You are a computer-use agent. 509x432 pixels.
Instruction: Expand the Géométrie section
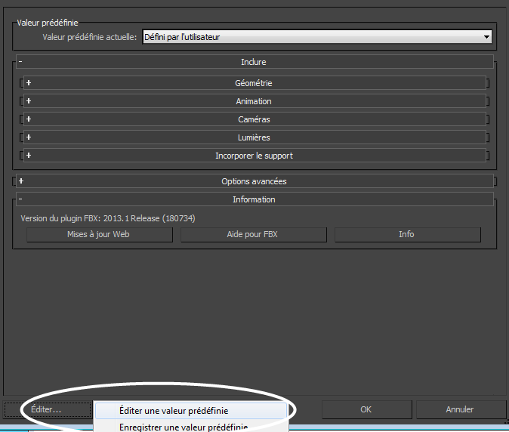254,83
